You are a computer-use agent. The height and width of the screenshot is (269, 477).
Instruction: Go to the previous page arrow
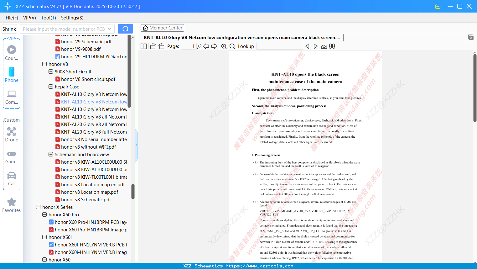click(206, 46)
